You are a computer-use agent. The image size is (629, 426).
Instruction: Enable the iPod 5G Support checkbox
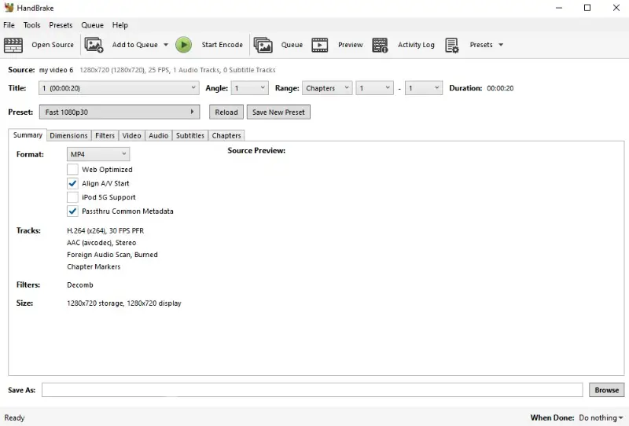(72, 197)
